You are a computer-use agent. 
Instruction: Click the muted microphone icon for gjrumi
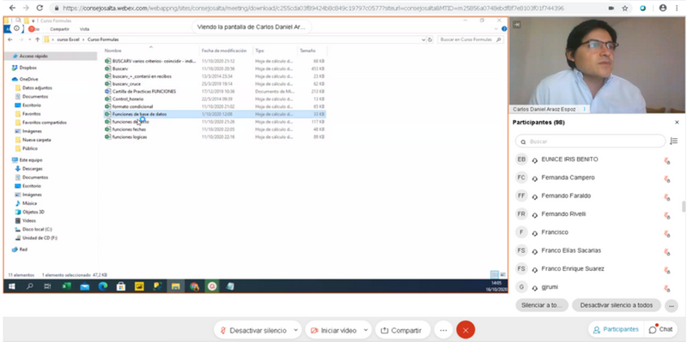[x=666, y=288]
